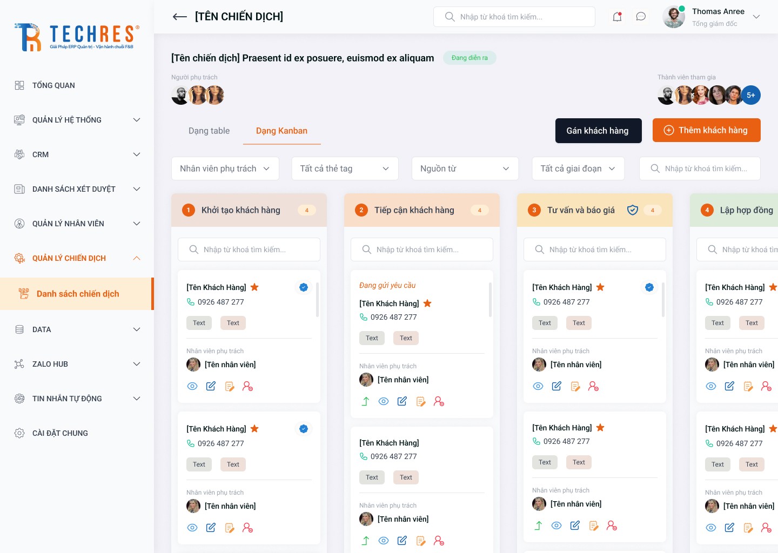Move up arrow on second Tư vấn card

[538, 525]
